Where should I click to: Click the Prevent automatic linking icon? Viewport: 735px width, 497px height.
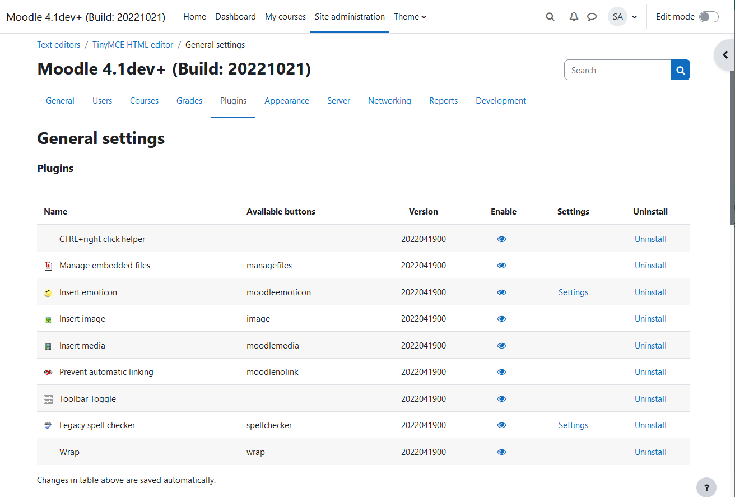(x=48, y=373)
